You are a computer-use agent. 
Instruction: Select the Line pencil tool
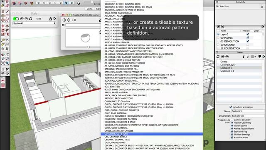(7, 12)
